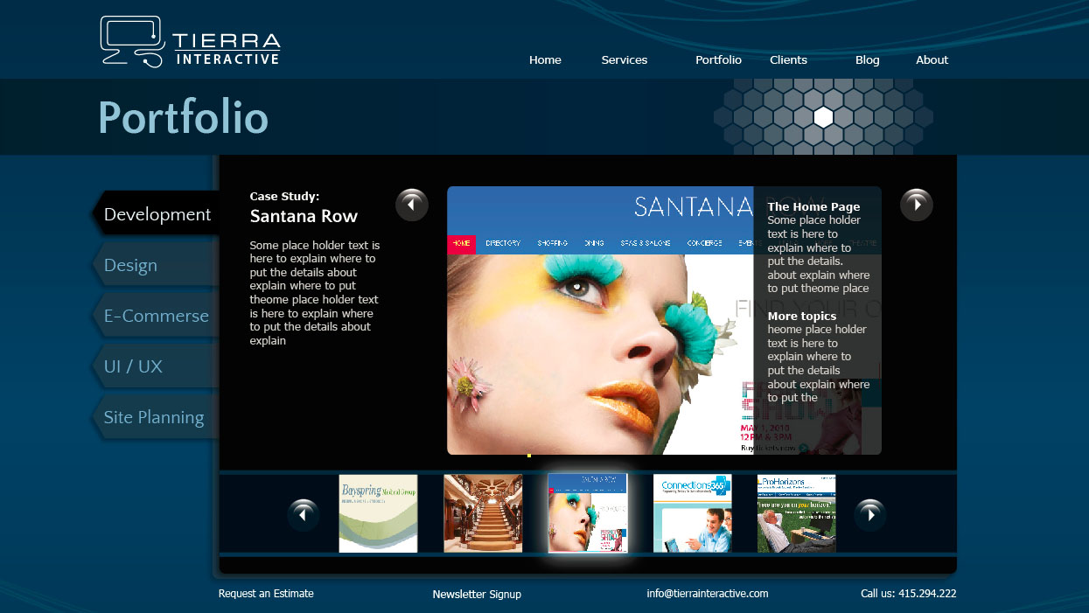Click Newsletter Signup footer link
Viewport: 1089px width, 613px height.
pos(477,595)
